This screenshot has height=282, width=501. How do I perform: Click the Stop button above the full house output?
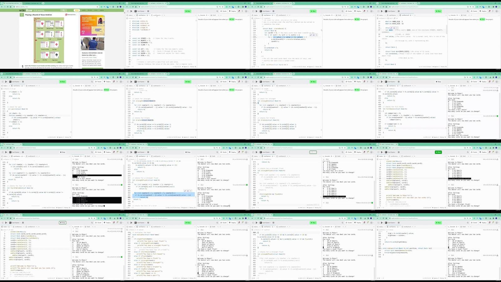[x=439, y=82]
